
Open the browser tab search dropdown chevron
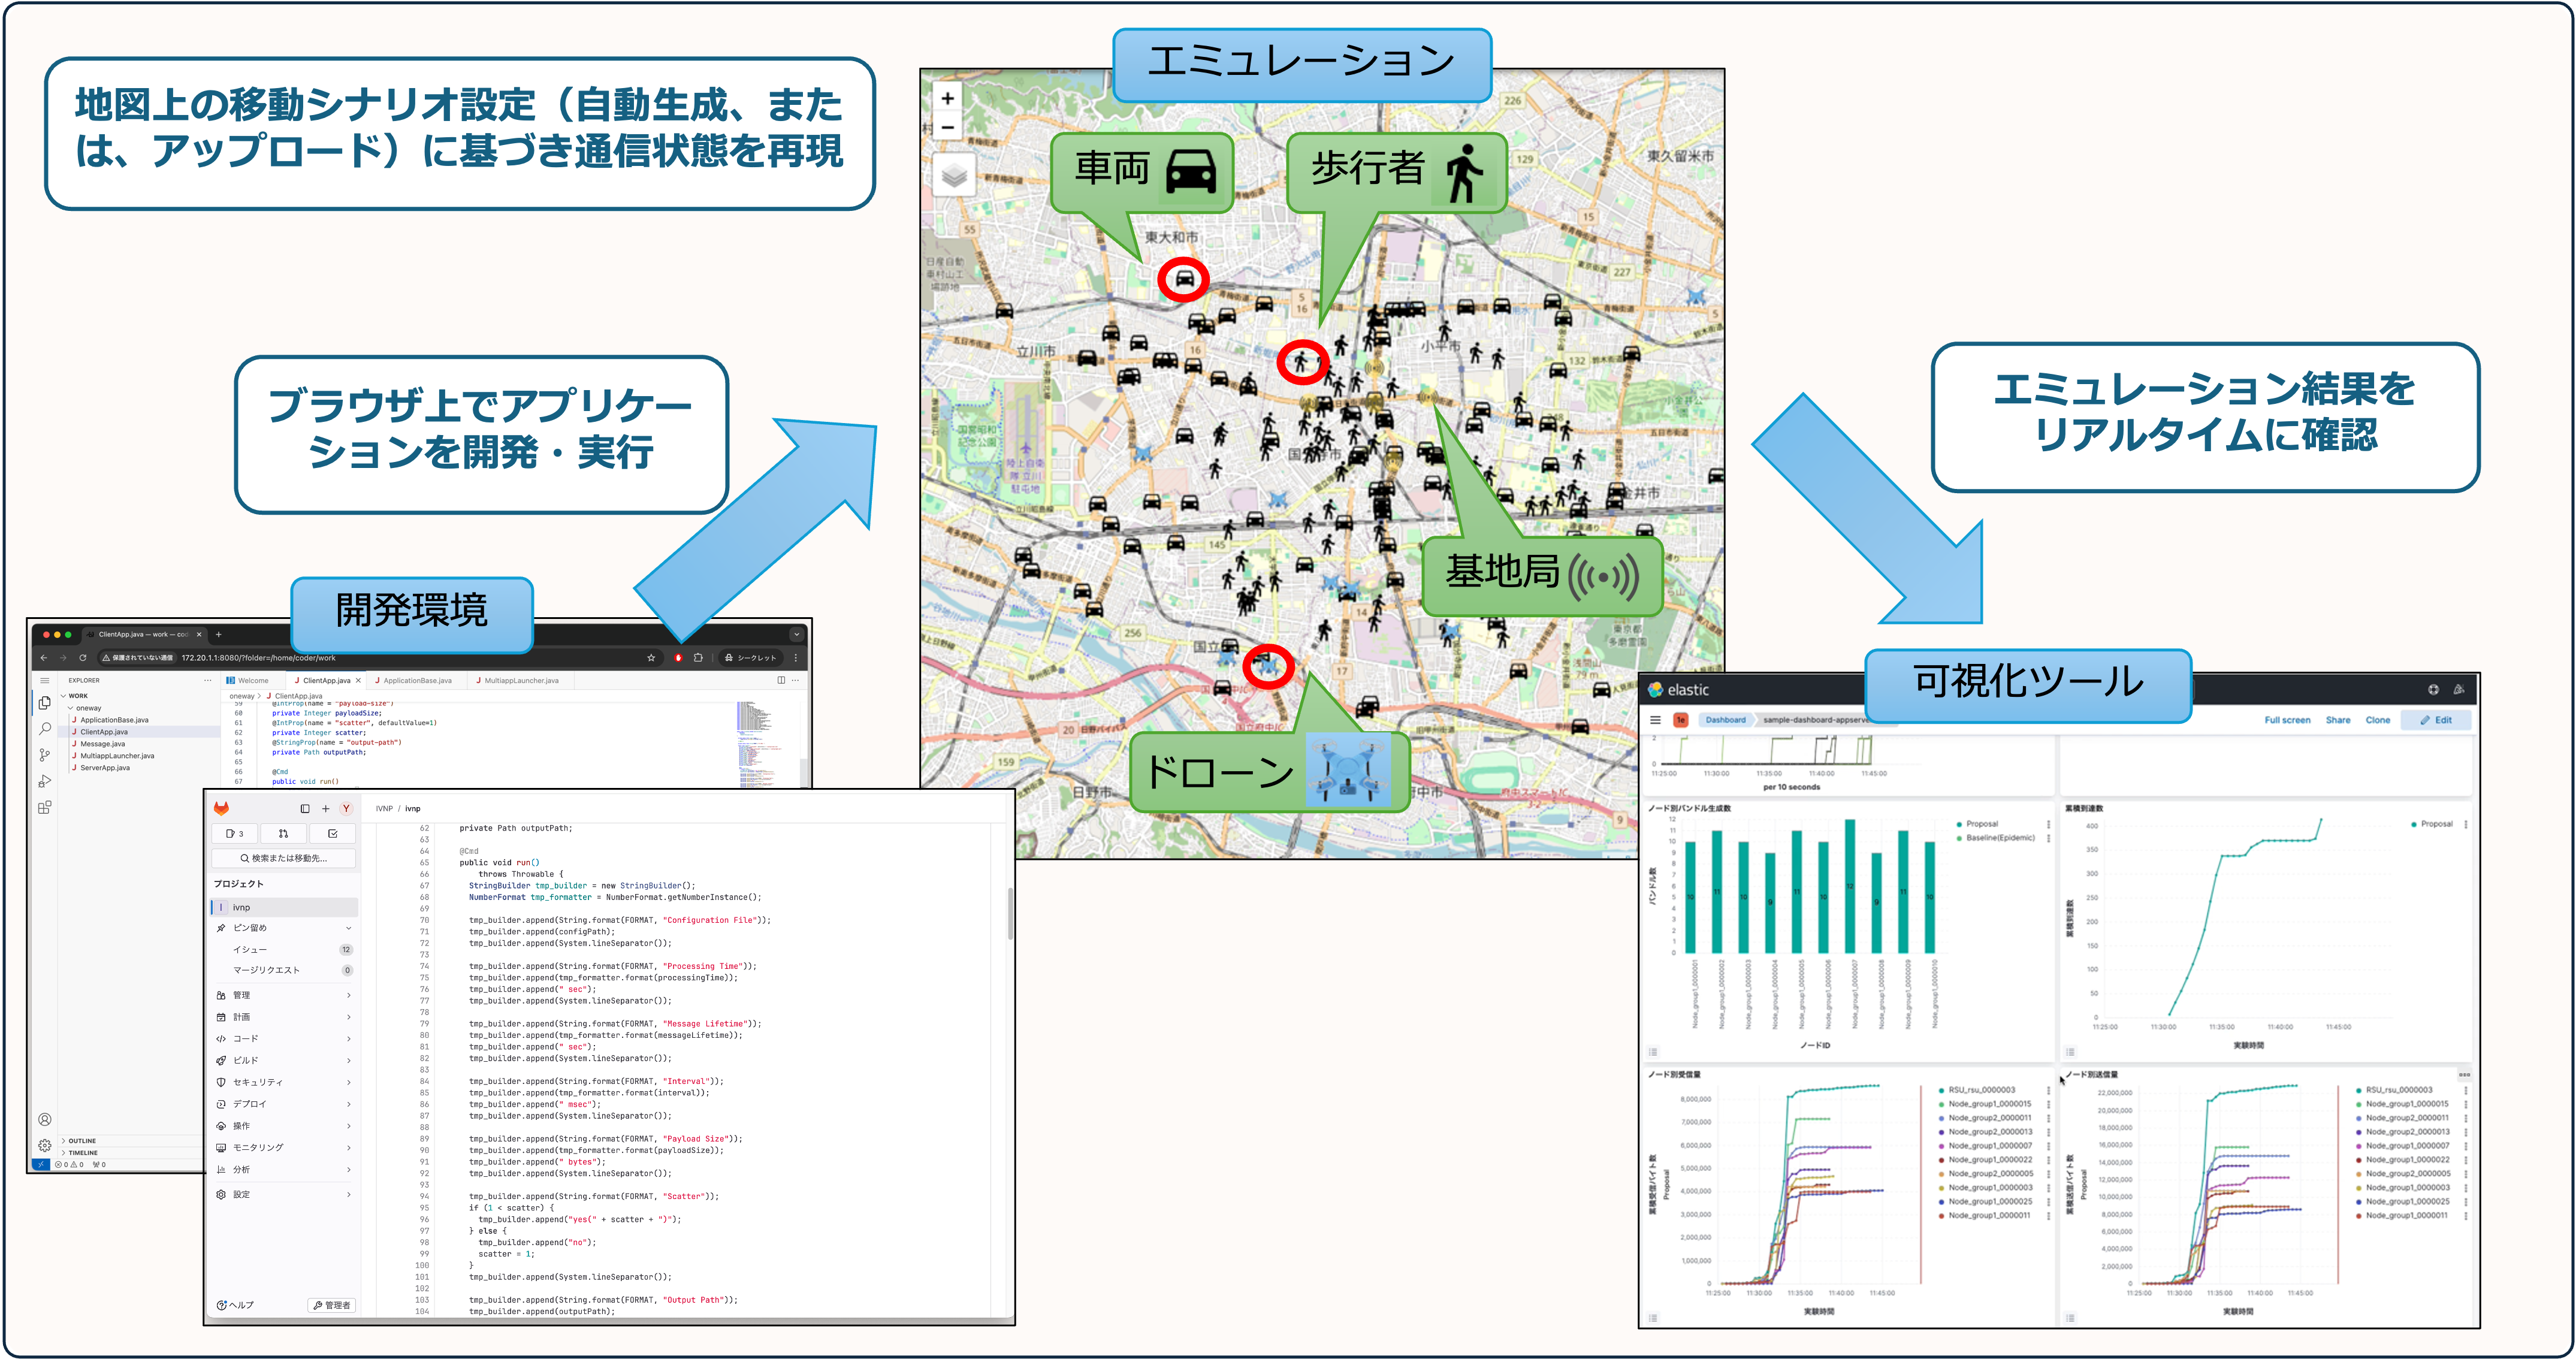click(796, 634)
